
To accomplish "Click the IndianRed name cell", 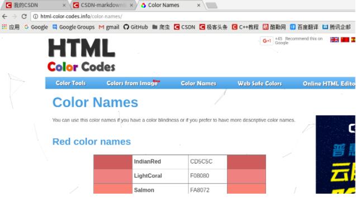I will (x=160, y=162).
